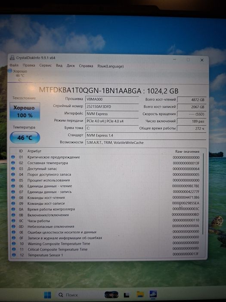Open the Сервис menu
The width and height of the screenshot is (226, 302).
point(45,66)
